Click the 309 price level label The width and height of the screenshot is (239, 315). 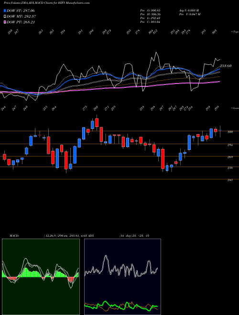coord(230,132)
